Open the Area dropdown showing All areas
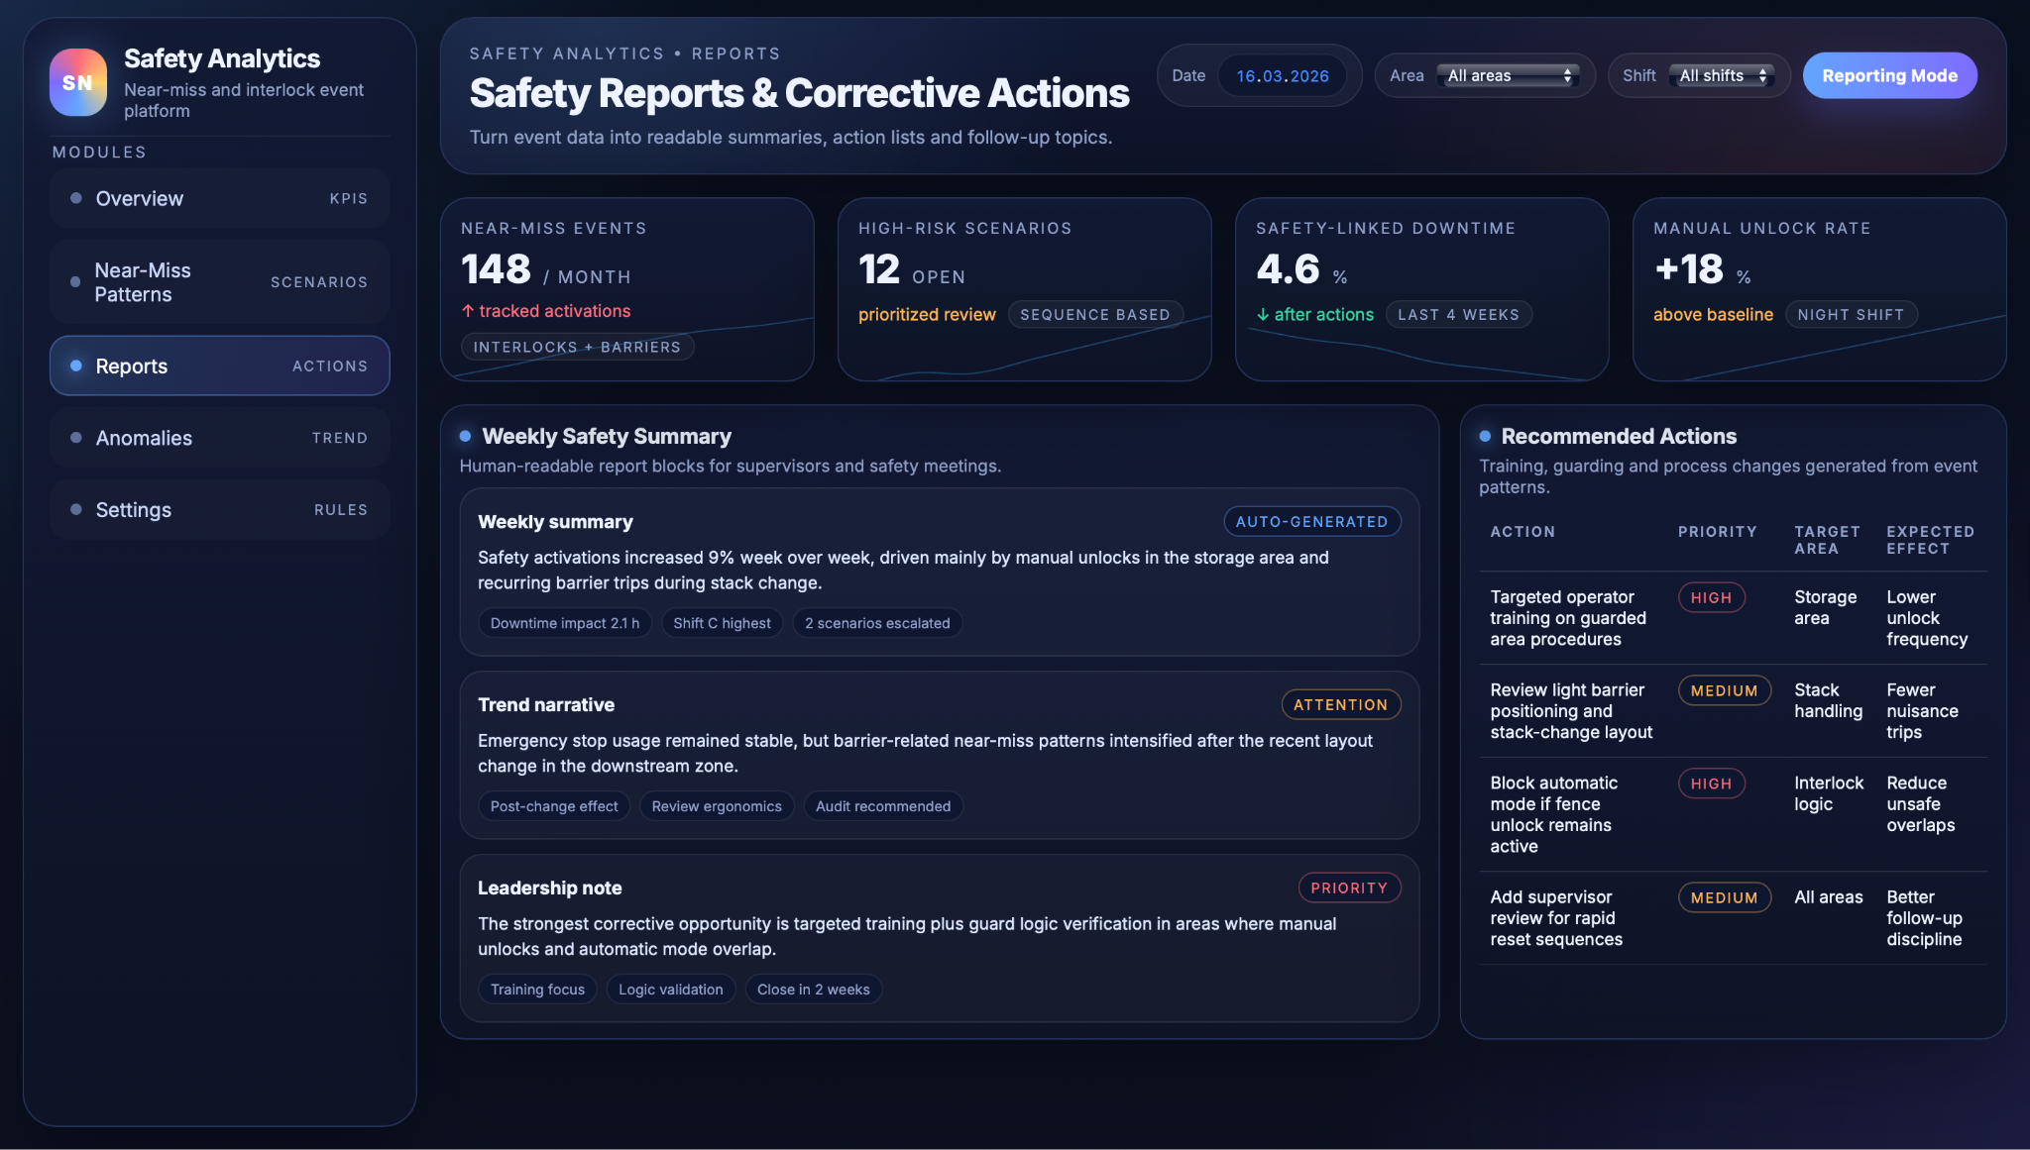The image size is (2030, 1150). click(x=1509, y=76)
